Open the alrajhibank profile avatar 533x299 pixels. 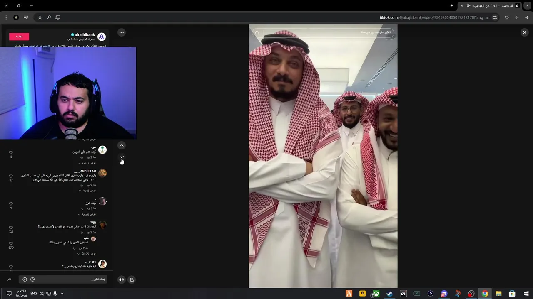[102, 37]
